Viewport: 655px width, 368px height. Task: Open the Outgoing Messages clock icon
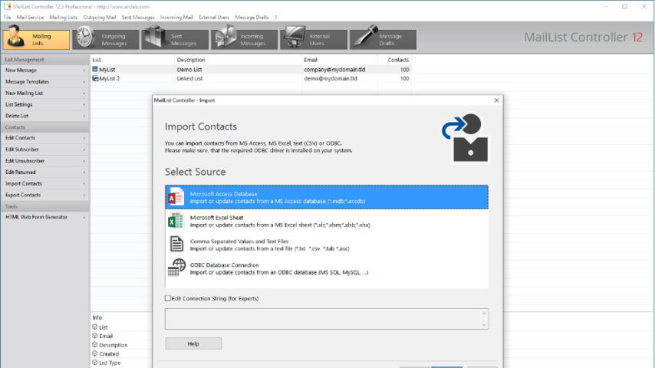(85, 37)
